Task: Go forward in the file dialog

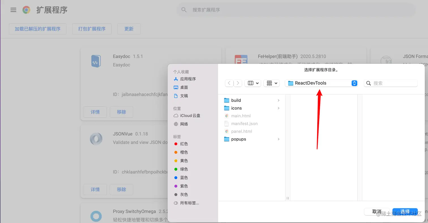Action: (x=238, y=83)
